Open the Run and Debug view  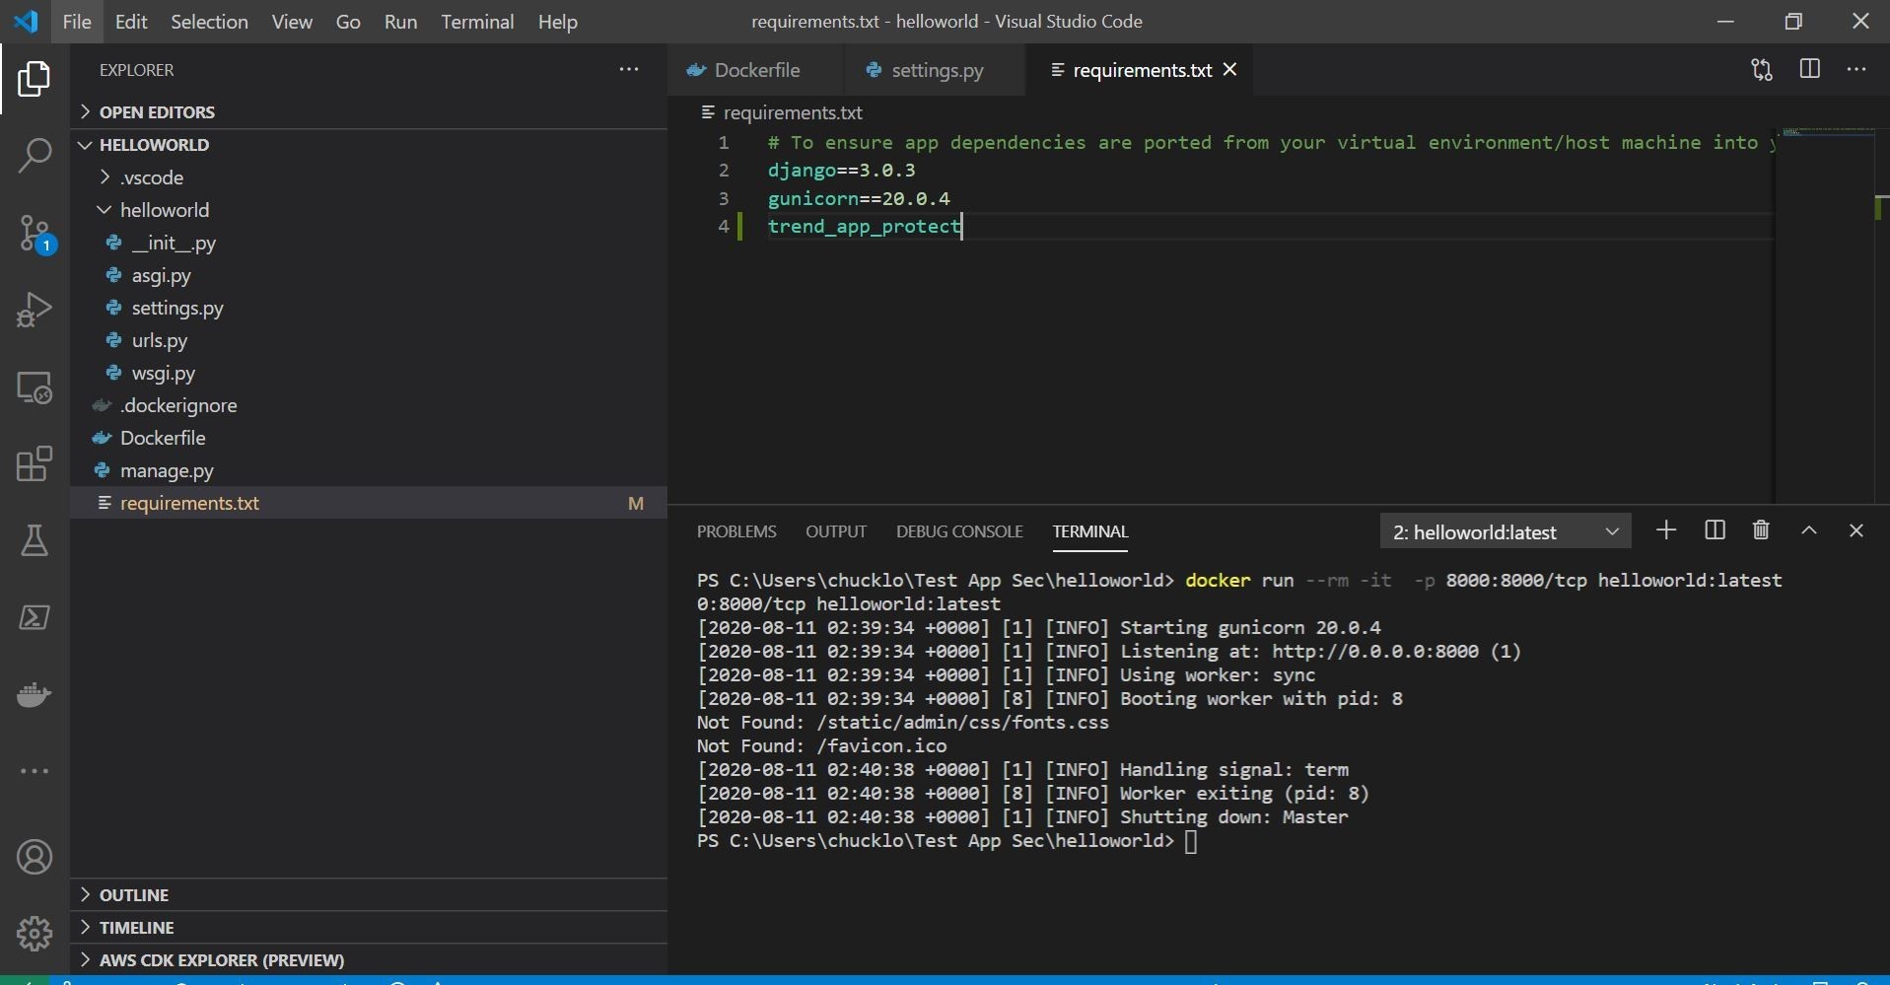[x=35, y=310]
